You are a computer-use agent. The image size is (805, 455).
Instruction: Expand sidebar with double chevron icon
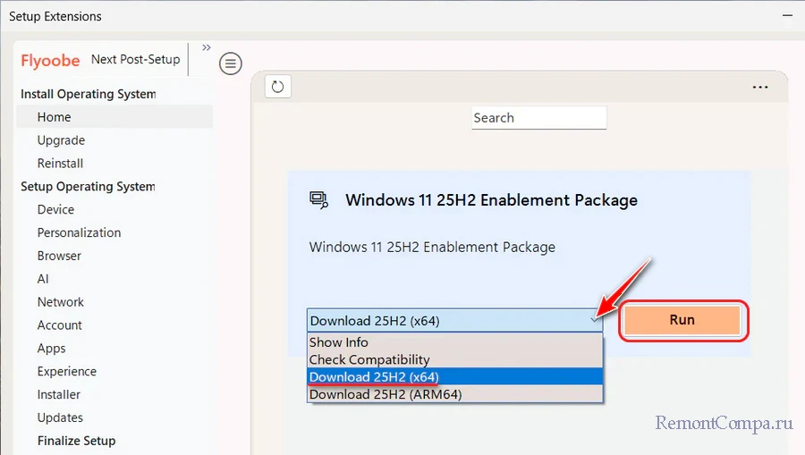click(x=207, y=47)
